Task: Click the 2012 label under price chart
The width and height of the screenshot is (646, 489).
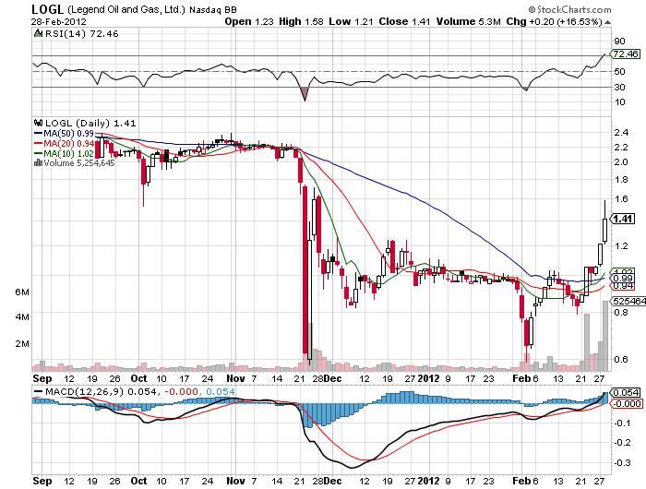Action: point(429,378)
